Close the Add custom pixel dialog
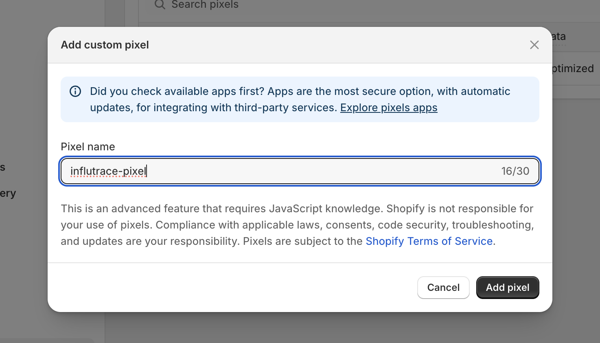Viewport: 600px width, 343px height. pyautogui.click(x=534, y=45)
